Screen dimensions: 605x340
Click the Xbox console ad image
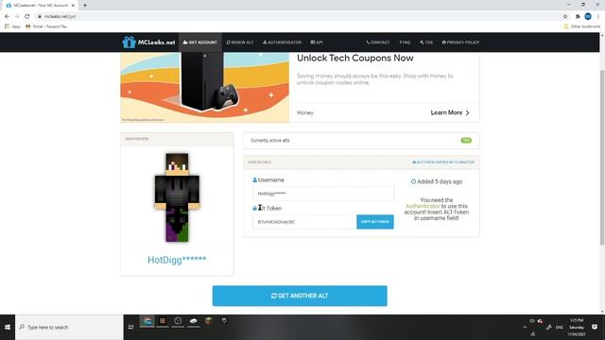[205, 88]
